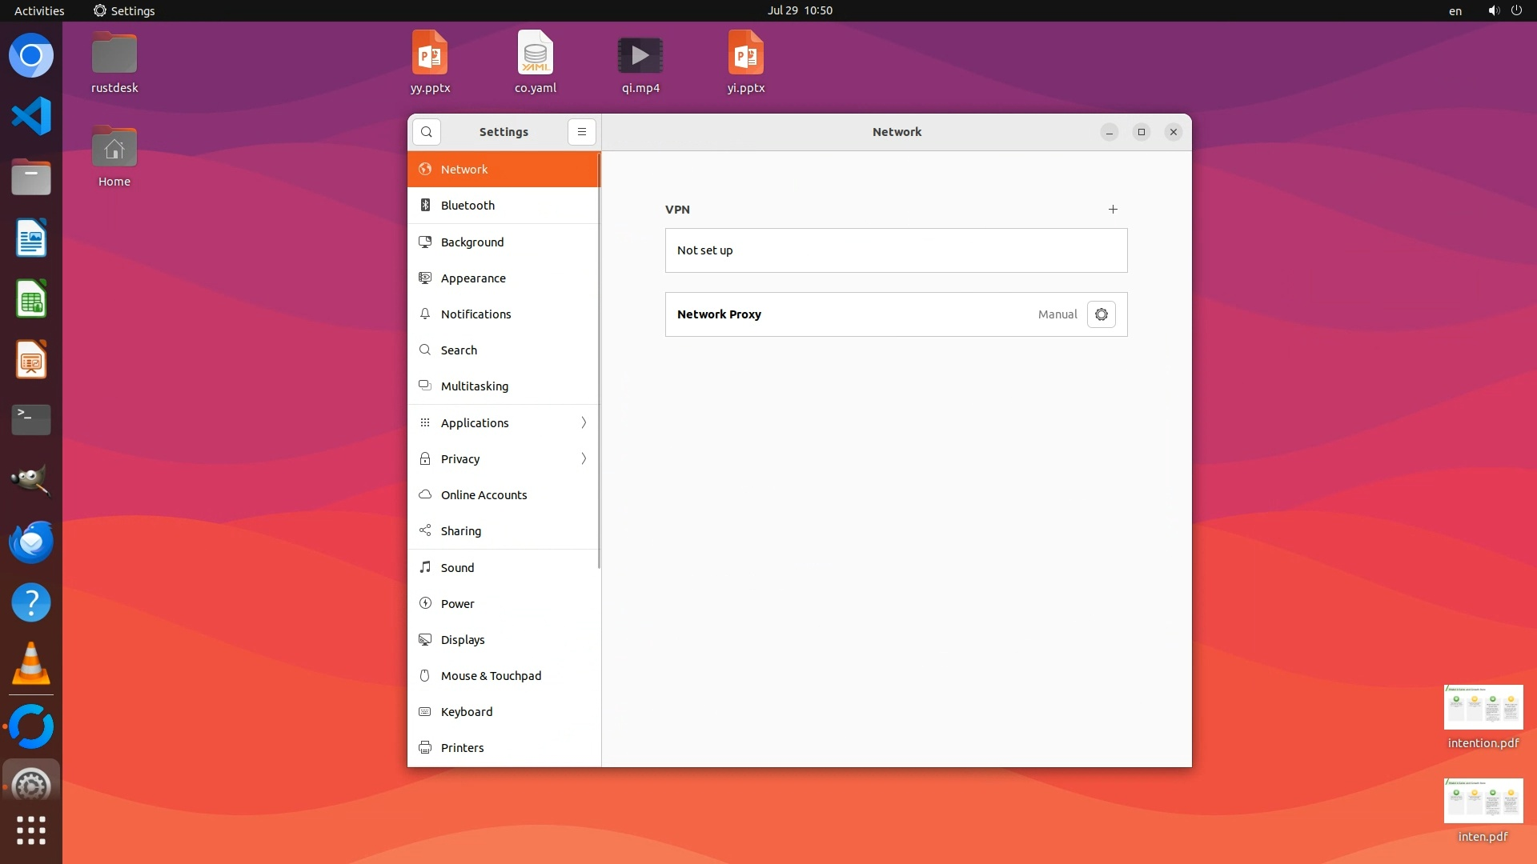Viewport: 1537px width, 864px height.
Task: Expand the Applications submenu chevron
Action: point(584,423)
